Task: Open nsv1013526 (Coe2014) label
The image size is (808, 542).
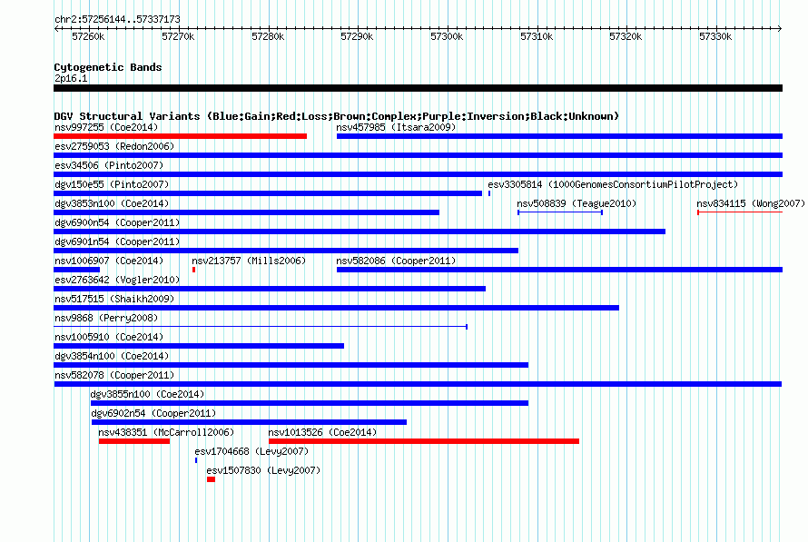Action: pos(322,432)
